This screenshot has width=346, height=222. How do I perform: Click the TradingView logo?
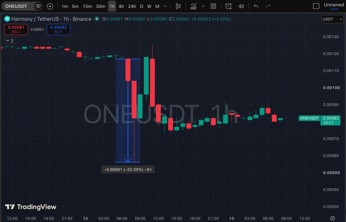[31, 207]
